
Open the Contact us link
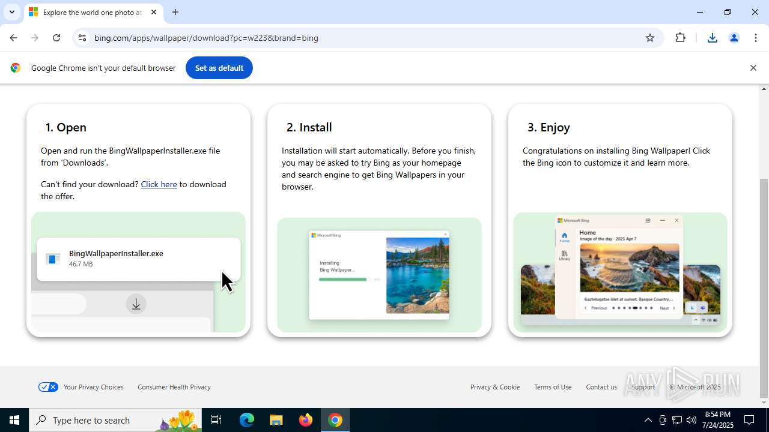(601, 387)
